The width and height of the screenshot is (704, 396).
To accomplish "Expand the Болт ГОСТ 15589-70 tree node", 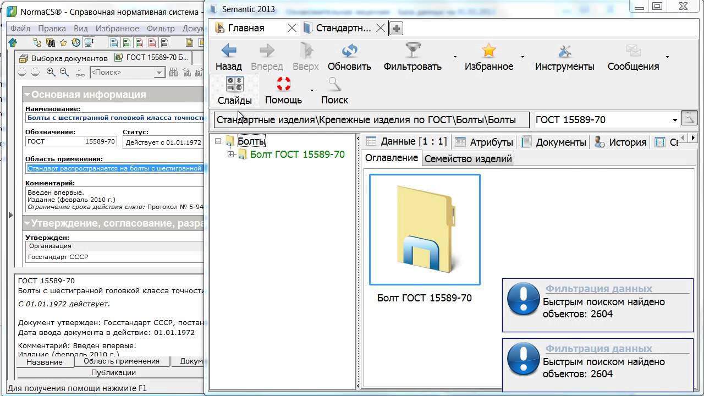I will [230, 155].
